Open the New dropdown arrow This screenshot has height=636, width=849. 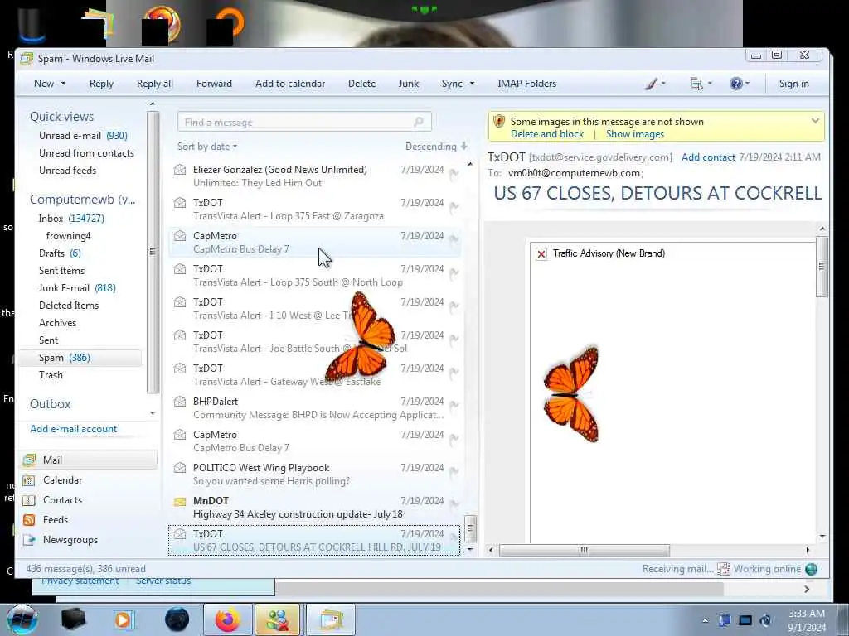63,84
